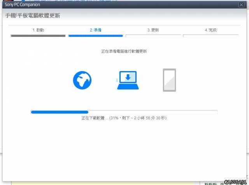Click the gray step 1 progress bar

[x=38, y=36]
